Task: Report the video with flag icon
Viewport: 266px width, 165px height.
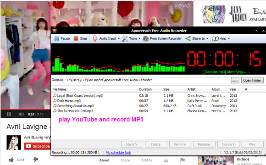Action: tap(183, 160)
